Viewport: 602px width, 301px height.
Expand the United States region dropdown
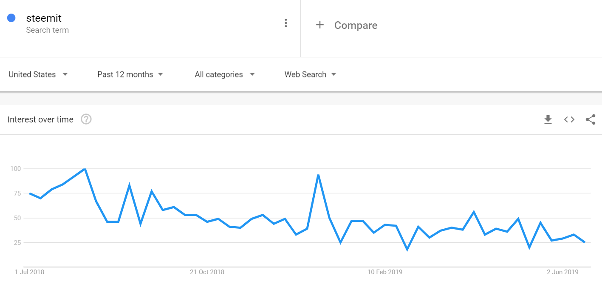point(39,74)
